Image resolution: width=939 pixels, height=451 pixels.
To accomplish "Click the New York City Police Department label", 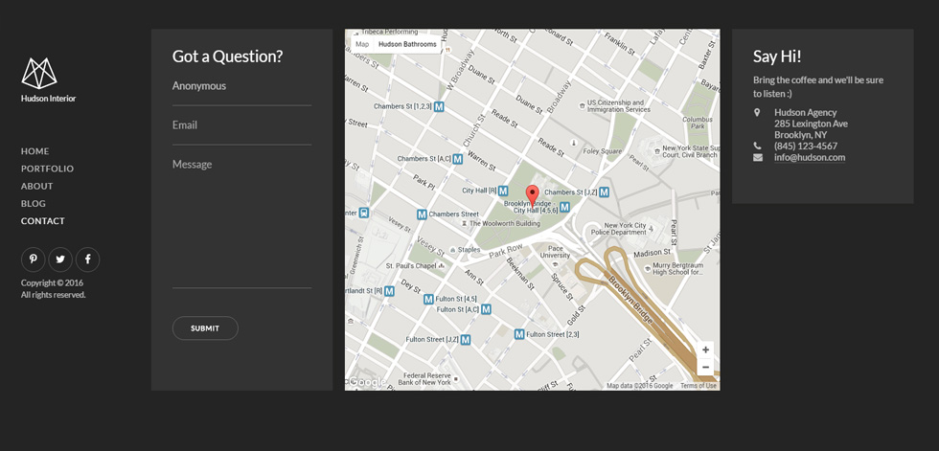I will click(x=617, y=229).
